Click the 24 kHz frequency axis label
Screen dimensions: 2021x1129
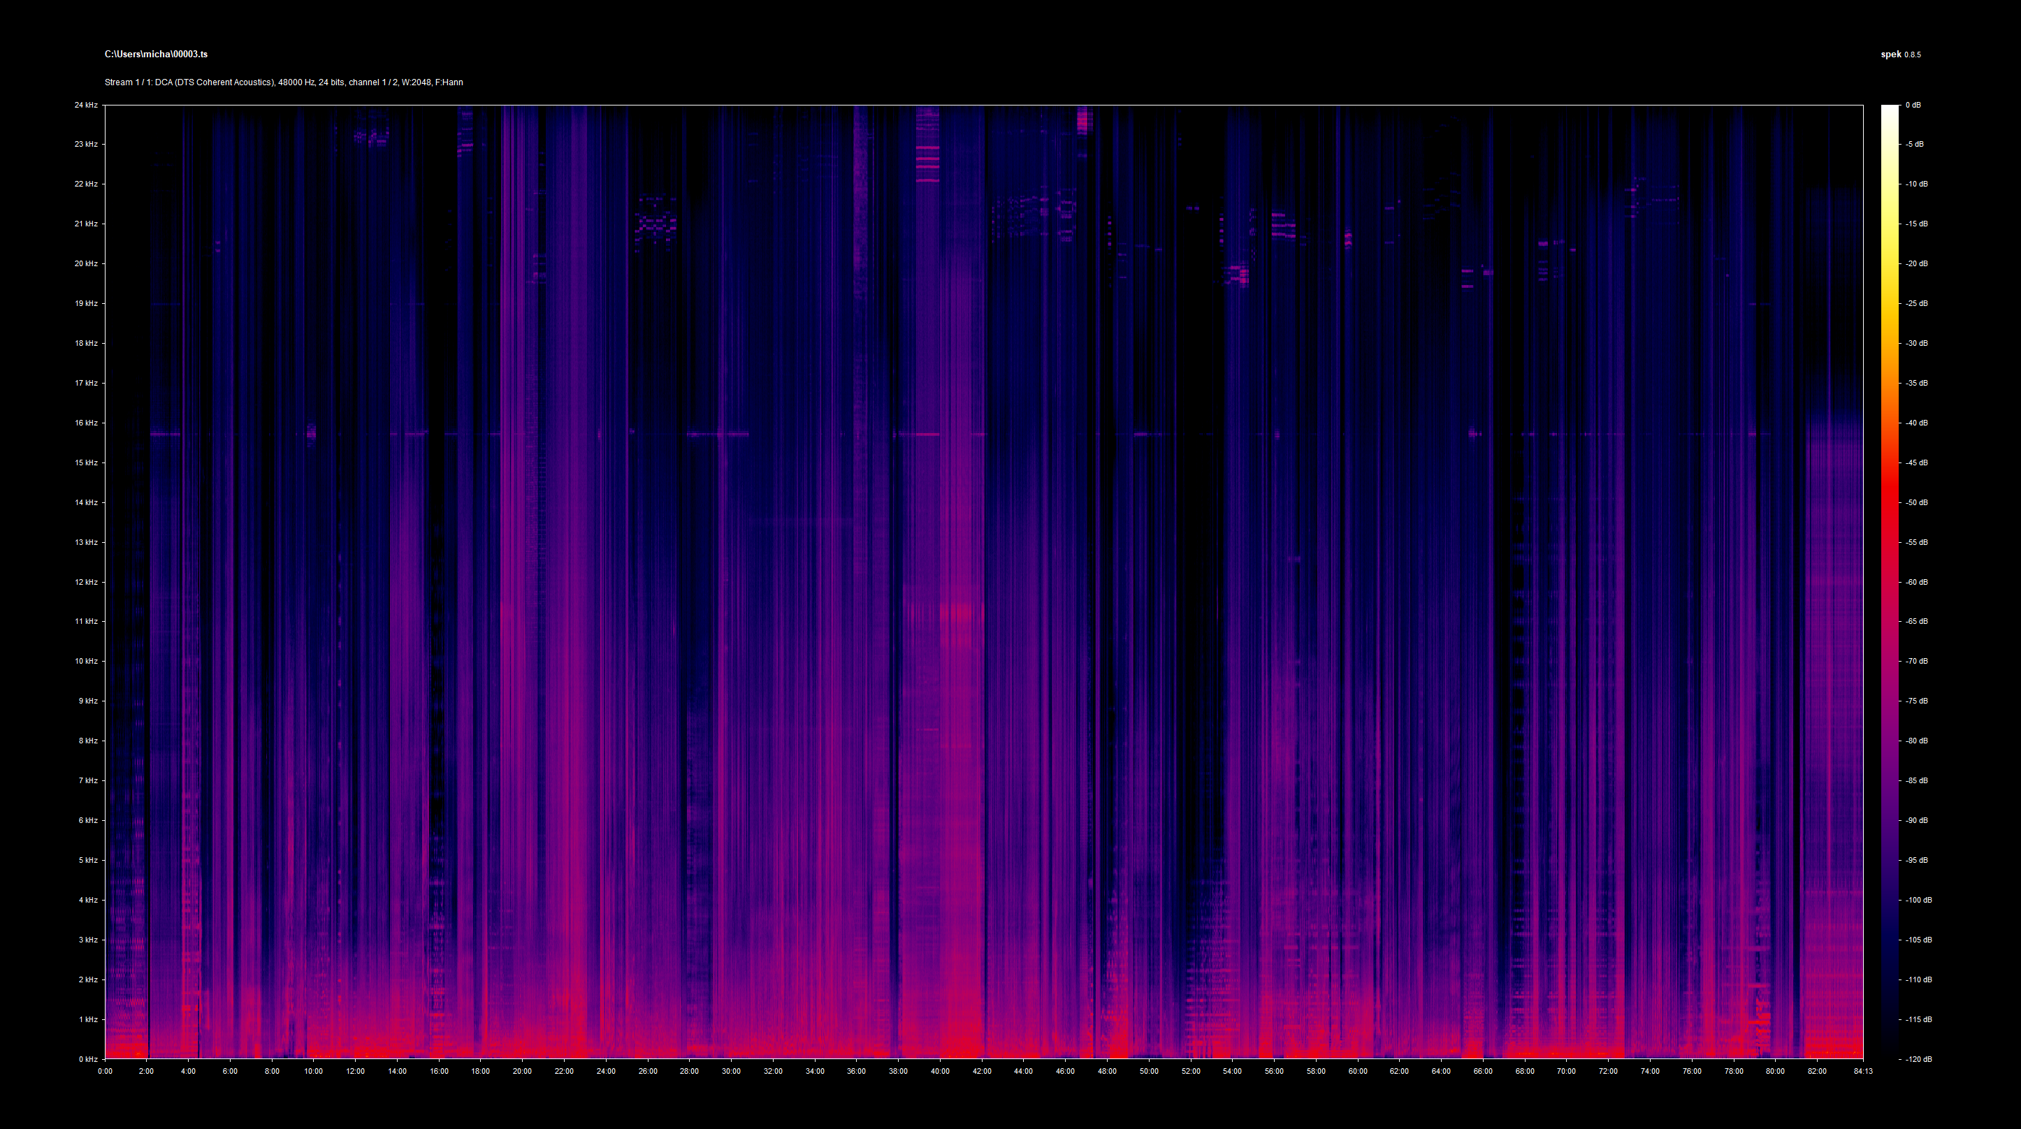[x=85, y=104]
